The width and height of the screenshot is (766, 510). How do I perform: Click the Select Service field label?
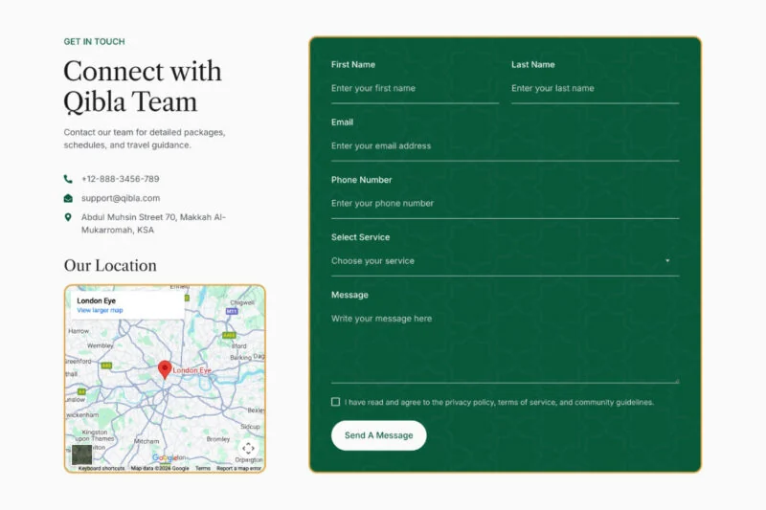click(x=361, y=237)
